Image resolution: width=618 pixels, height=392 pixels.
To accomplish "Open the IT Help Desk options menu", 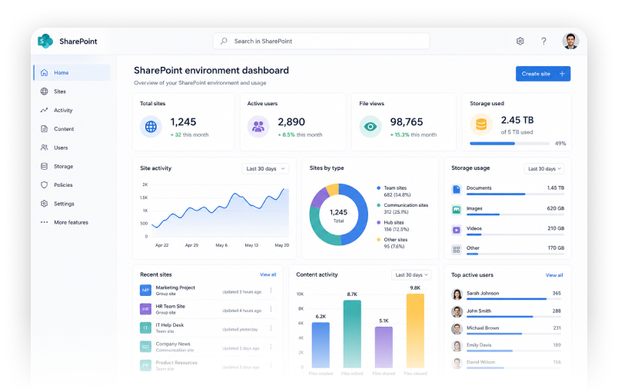I will pyautogui.click(x=271, y=327).
